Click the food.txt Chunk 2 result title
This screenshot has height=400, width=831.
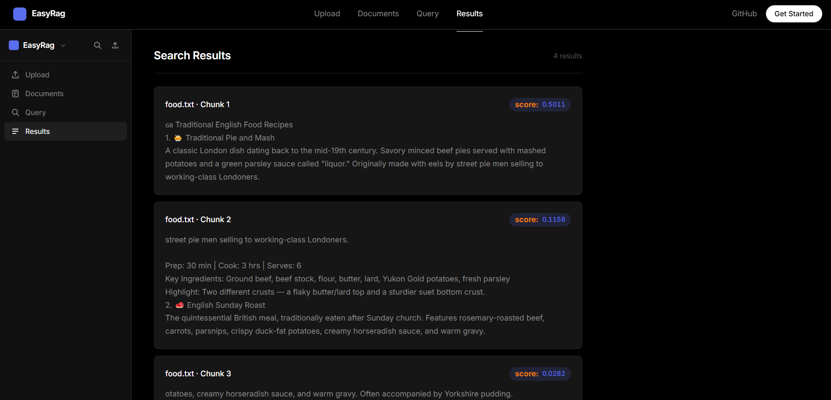pos(198,220)
